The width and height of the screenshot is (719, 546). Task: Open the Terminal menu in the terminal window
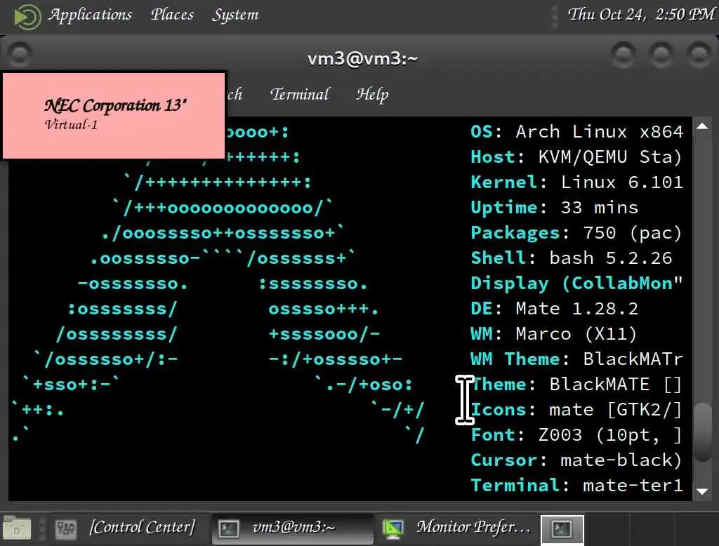click(300, 94)
